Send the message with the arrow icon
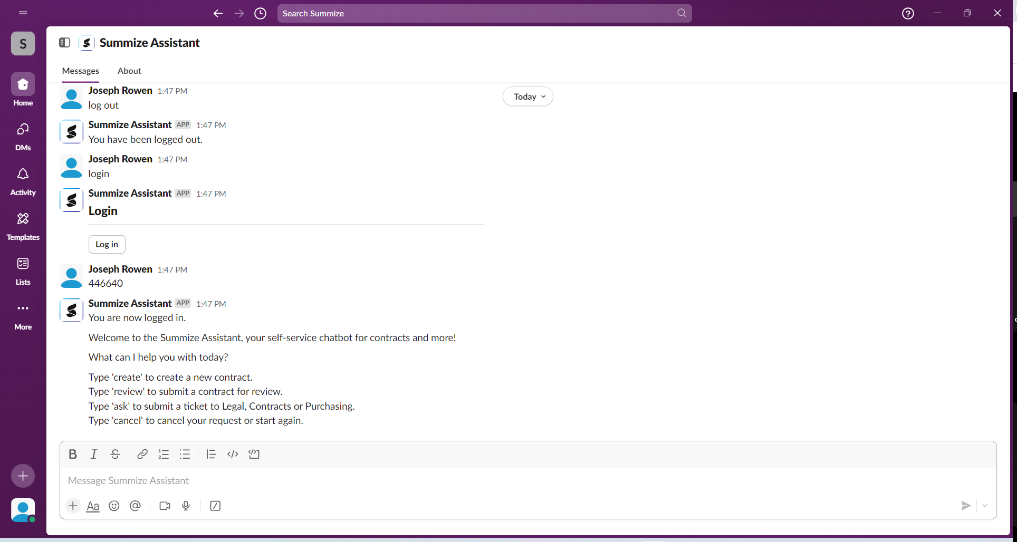This screenshot has width=1017, height=542. tap(966, 506)
